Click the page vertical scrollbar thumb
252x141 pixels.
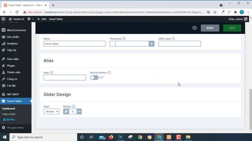[250, 109]
